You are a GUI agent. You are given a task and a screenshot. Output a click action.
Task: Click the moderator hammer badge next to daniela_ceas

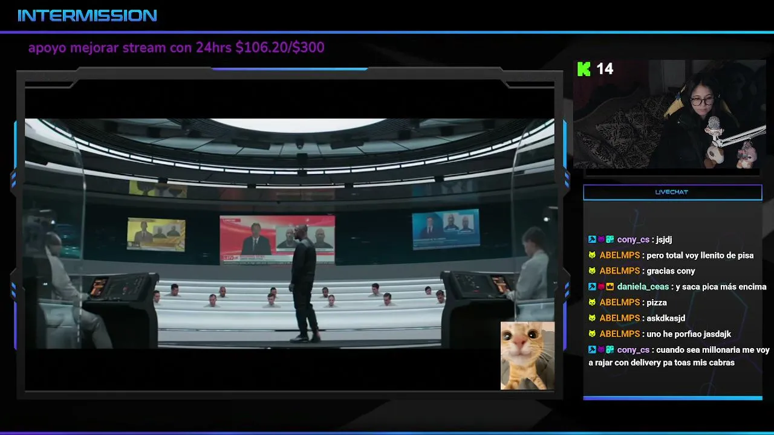(592, 287)
